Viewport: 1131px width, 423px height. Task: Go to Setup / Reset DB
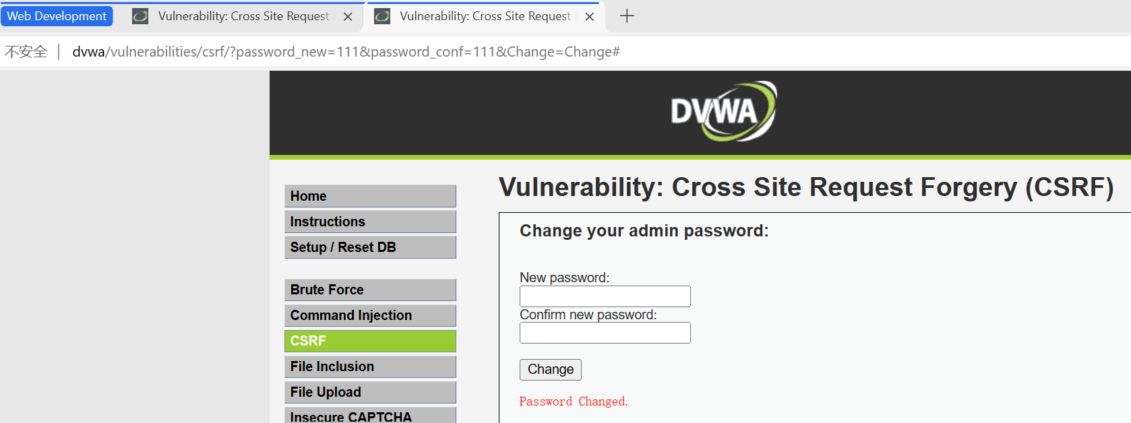pos(370,247)
